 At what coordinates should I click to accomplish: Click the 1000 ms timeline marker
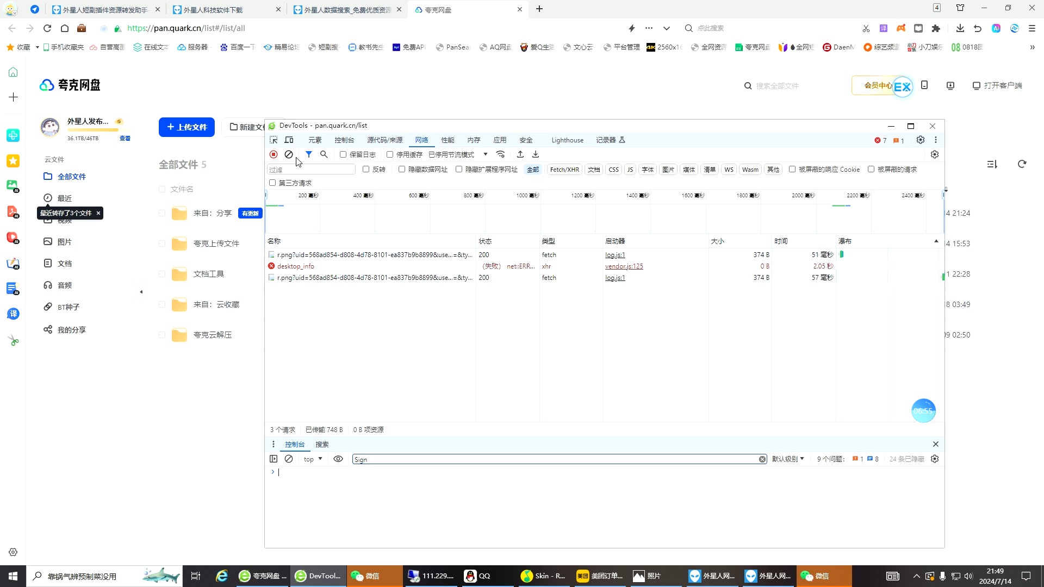point(527,196)
